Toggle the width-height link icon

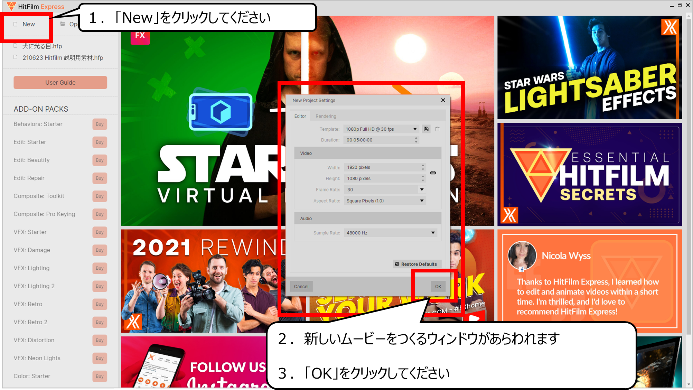point(433,173)
